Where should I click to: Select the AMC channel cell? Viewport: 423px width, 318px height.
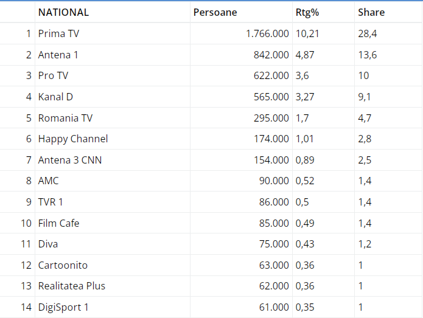(x=49, y=181)
